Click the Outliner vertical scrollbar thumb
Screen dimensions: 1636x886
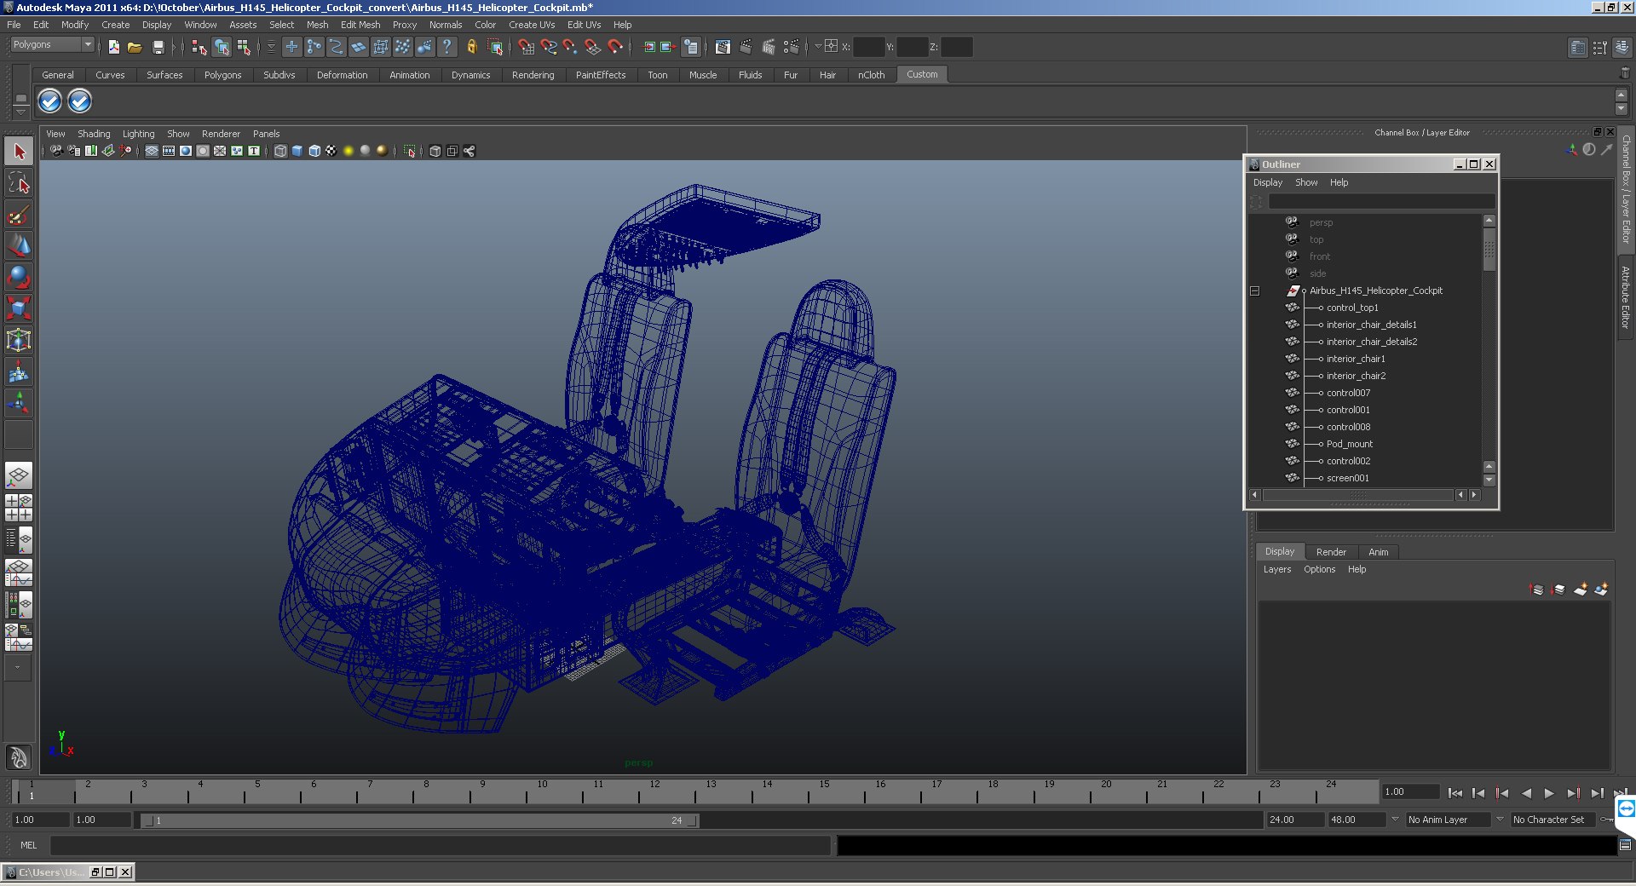pyautogui.click(x=1489, y=250)
